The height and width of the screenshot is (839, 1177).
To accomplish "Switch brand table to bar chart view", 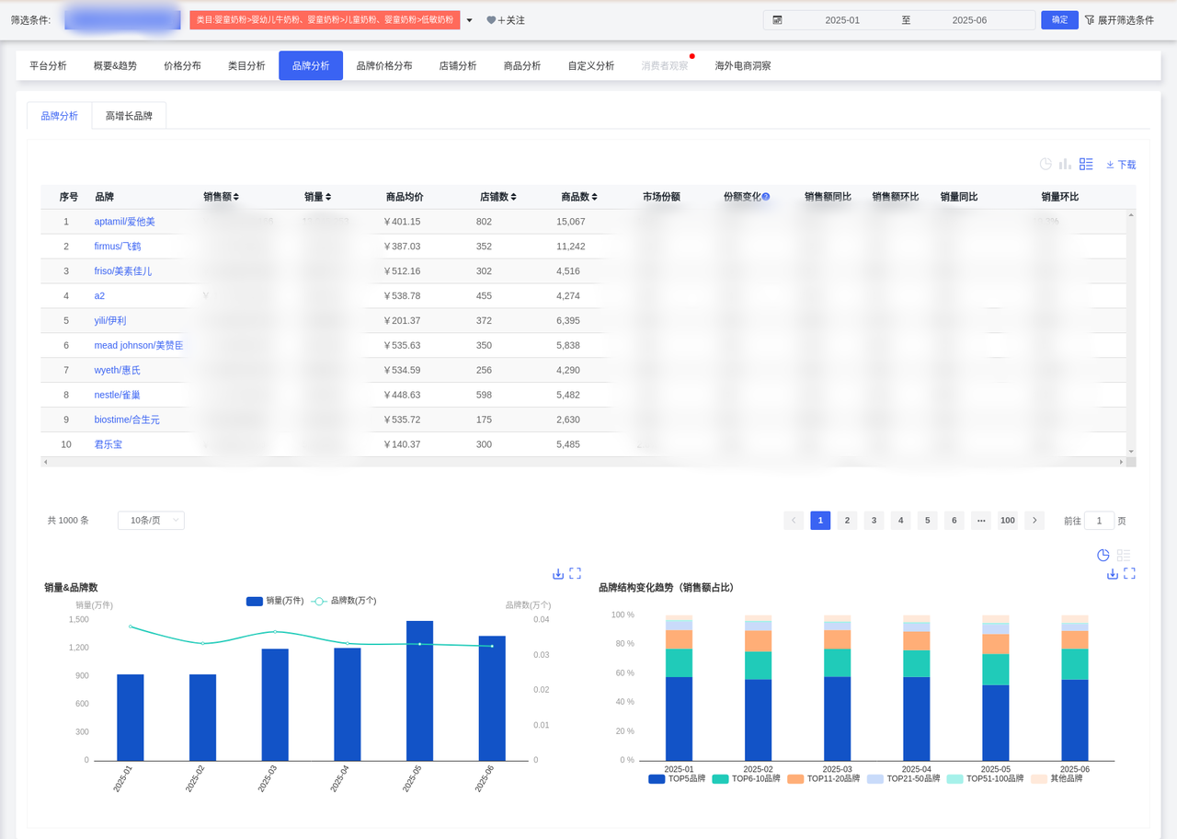I will click(1065, 164).
